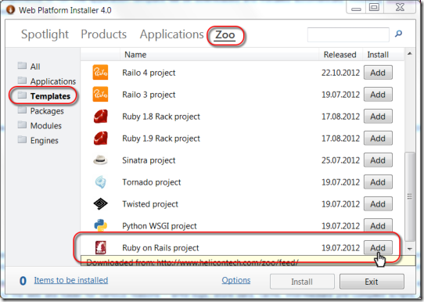Screen dimensions: 424x302
Task: Switch to the Zoo tab
Action: 225,35
